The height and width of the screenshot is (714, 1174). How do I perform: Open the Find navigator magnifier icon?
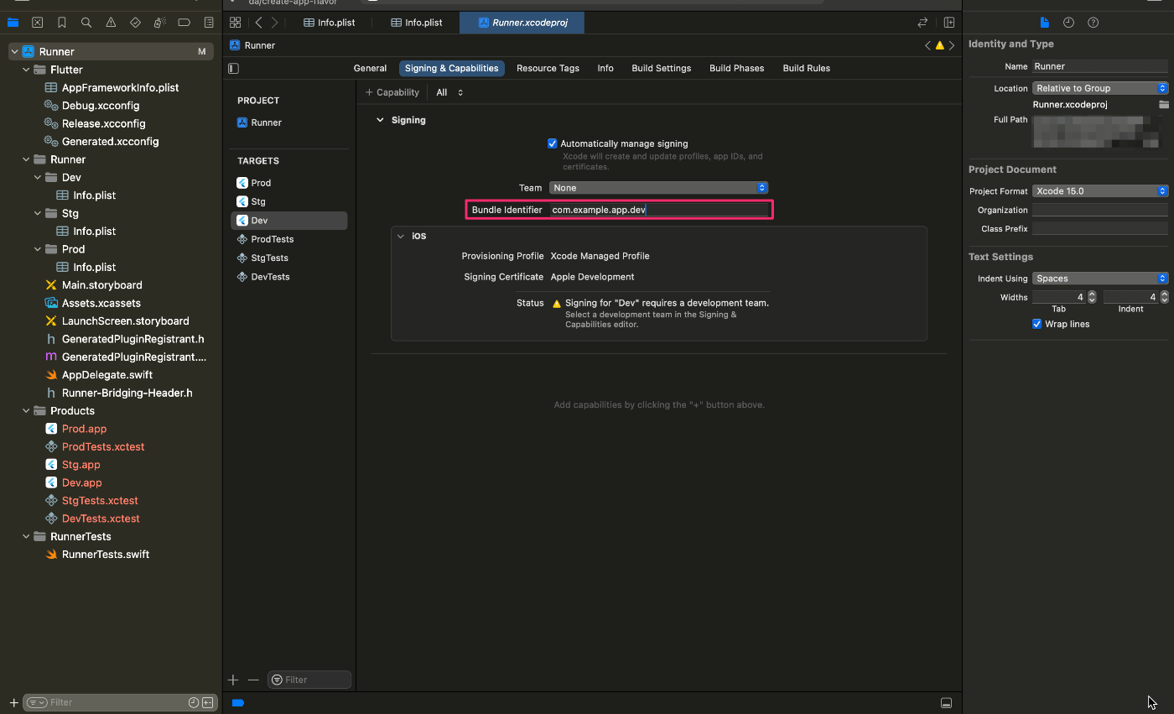point(86,23)
